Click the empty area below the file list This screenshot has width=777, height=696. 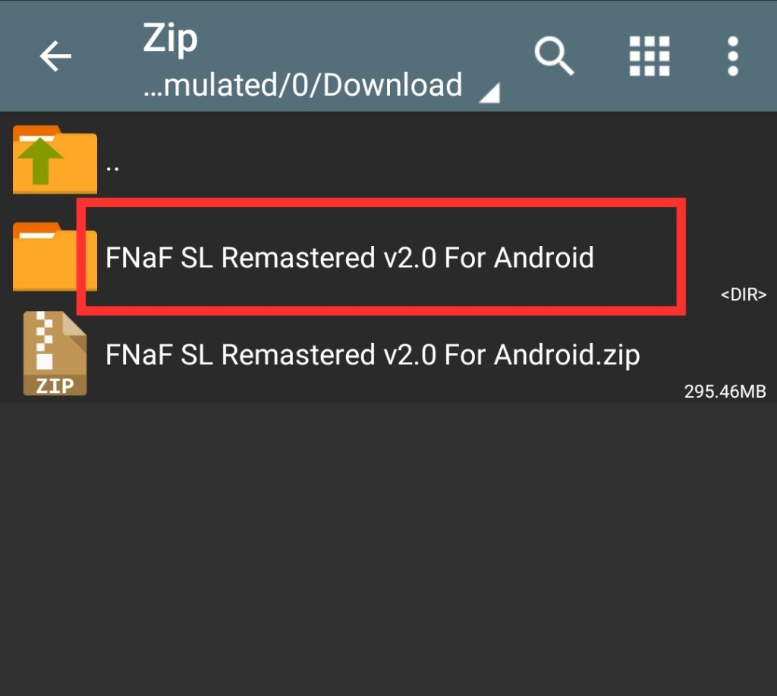(388, 546)
